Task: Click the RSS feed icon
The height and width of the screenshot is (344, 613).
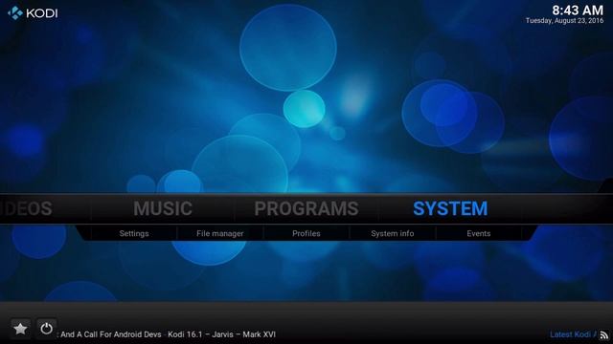Action: [x=604, y=335]
